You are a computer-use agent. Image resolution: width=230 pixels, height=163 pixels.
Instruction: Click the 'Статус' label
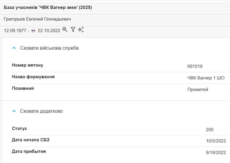19,128
